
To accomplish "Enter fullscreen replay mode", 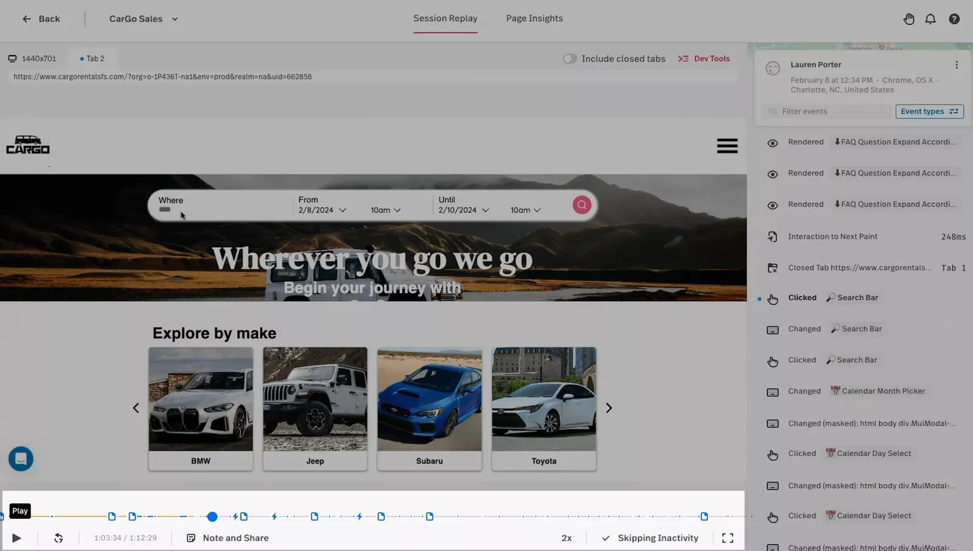I will click(x=727, y=538).
